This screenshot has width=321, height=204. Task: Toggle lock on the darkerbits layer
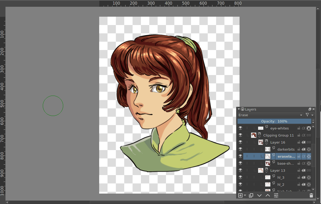[x=299, y=149]
